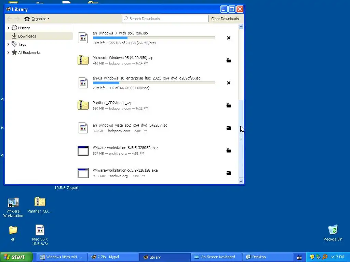Click file icon of en_windows_vista_sp2 iso

point(83,128)
